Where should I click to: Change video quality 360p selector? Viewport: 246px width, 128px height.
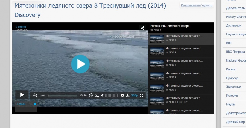point(134,95)
